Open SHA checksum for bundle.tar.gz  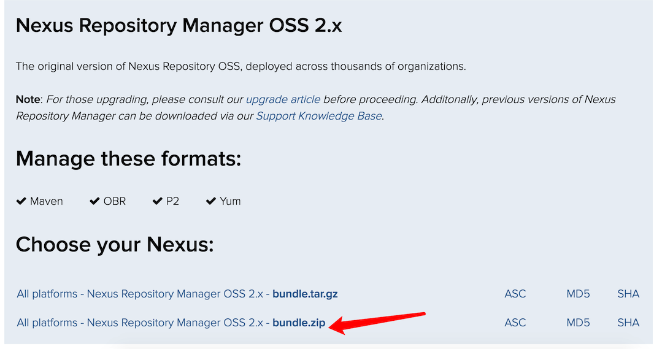point(628,294)
